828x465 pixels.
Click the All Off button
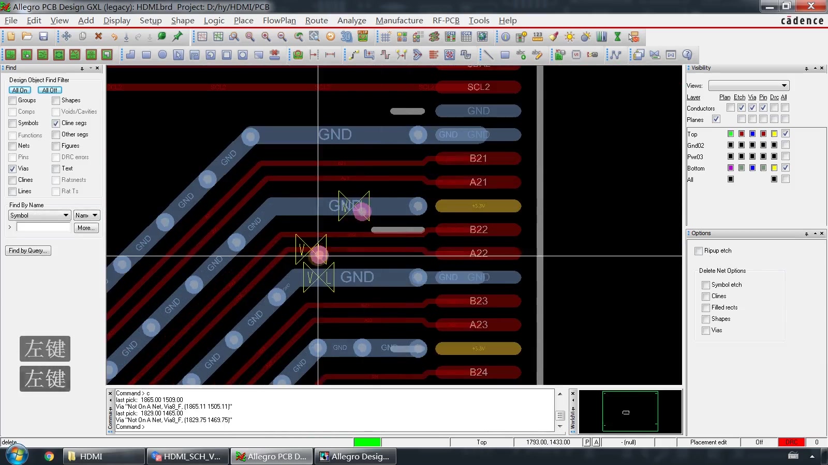(50, 90)
